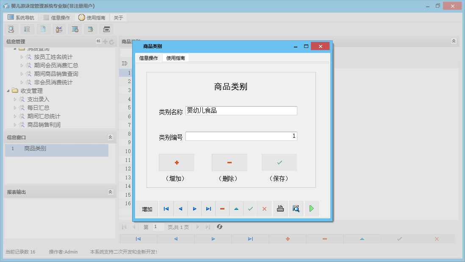Click the print icon in the dialog navigator

pos(280,209)
